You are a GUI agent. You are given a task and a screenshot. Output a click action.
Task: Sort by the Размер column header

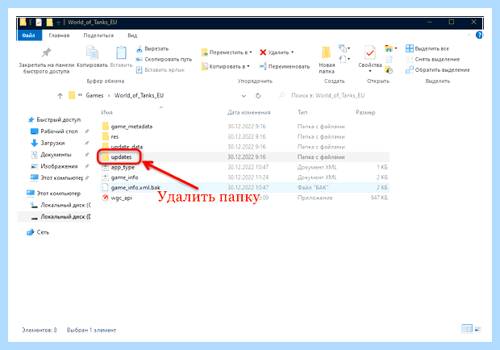coord(365,112)
